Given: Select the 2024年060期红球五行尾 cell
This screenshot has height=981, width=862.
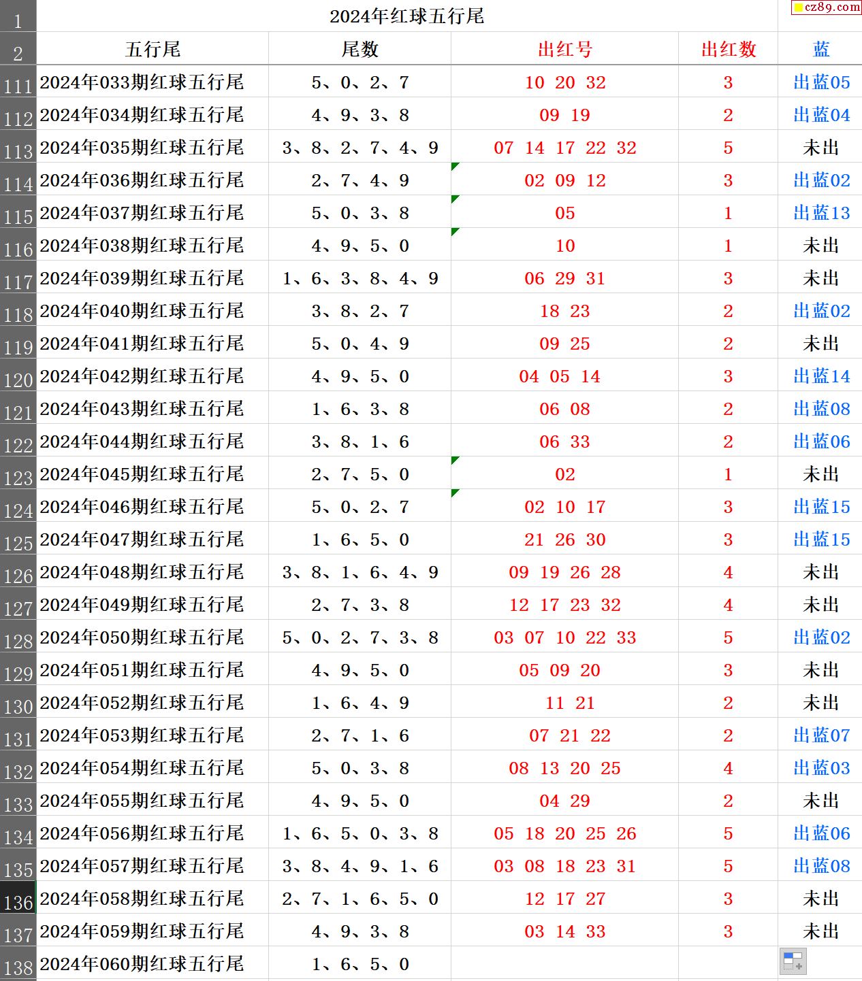Looking at the screenshot, I should [153, 964].
